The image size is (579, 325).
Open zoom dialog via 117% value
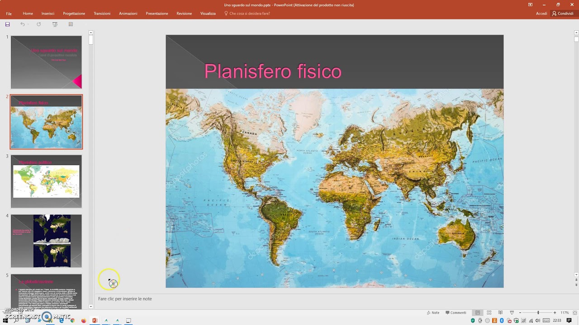pos(565,312)
